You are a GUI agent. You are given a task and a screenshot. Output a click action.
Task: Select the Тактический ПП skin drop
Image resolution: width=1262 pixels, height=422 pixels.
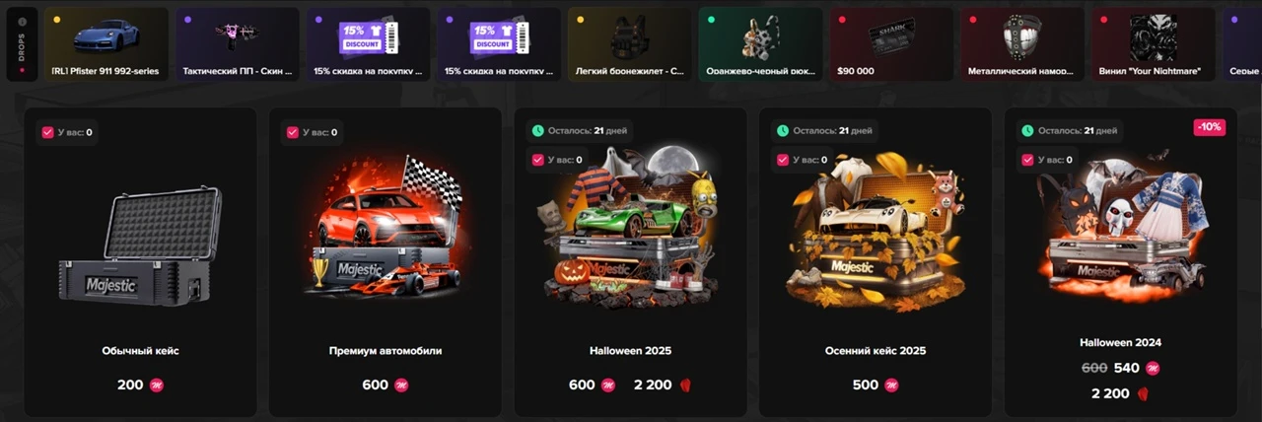(x=238, y=44)
